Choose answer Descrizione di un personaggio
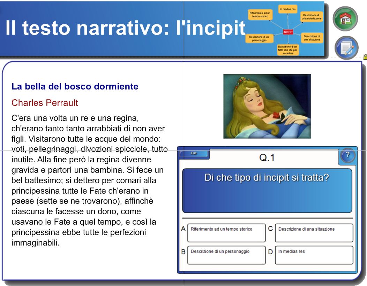The height and width of the screenshot is (286, 367). click(x=226, y=255)
